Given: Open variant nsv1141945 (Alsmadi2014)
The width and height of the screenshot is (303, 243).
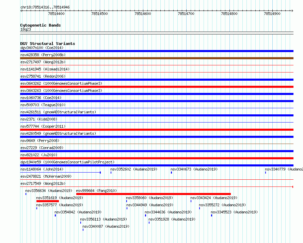Looking at the screenshot, I should tap(45, 69).
